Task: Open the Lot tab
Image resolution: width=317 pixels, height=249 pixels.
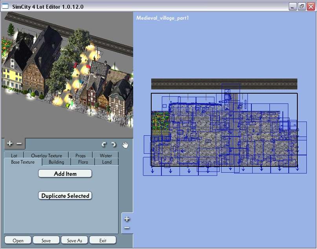Action: tap(14, 155)
